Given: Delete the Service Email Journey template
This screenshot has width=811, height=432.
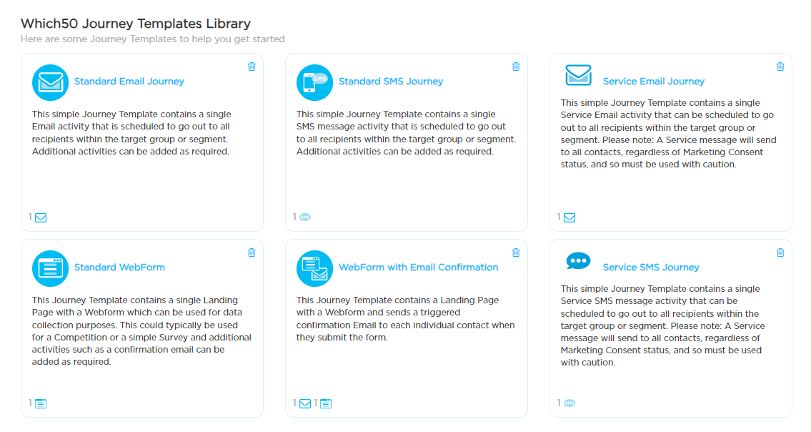Looking at the screenshot, I should 780,67.
